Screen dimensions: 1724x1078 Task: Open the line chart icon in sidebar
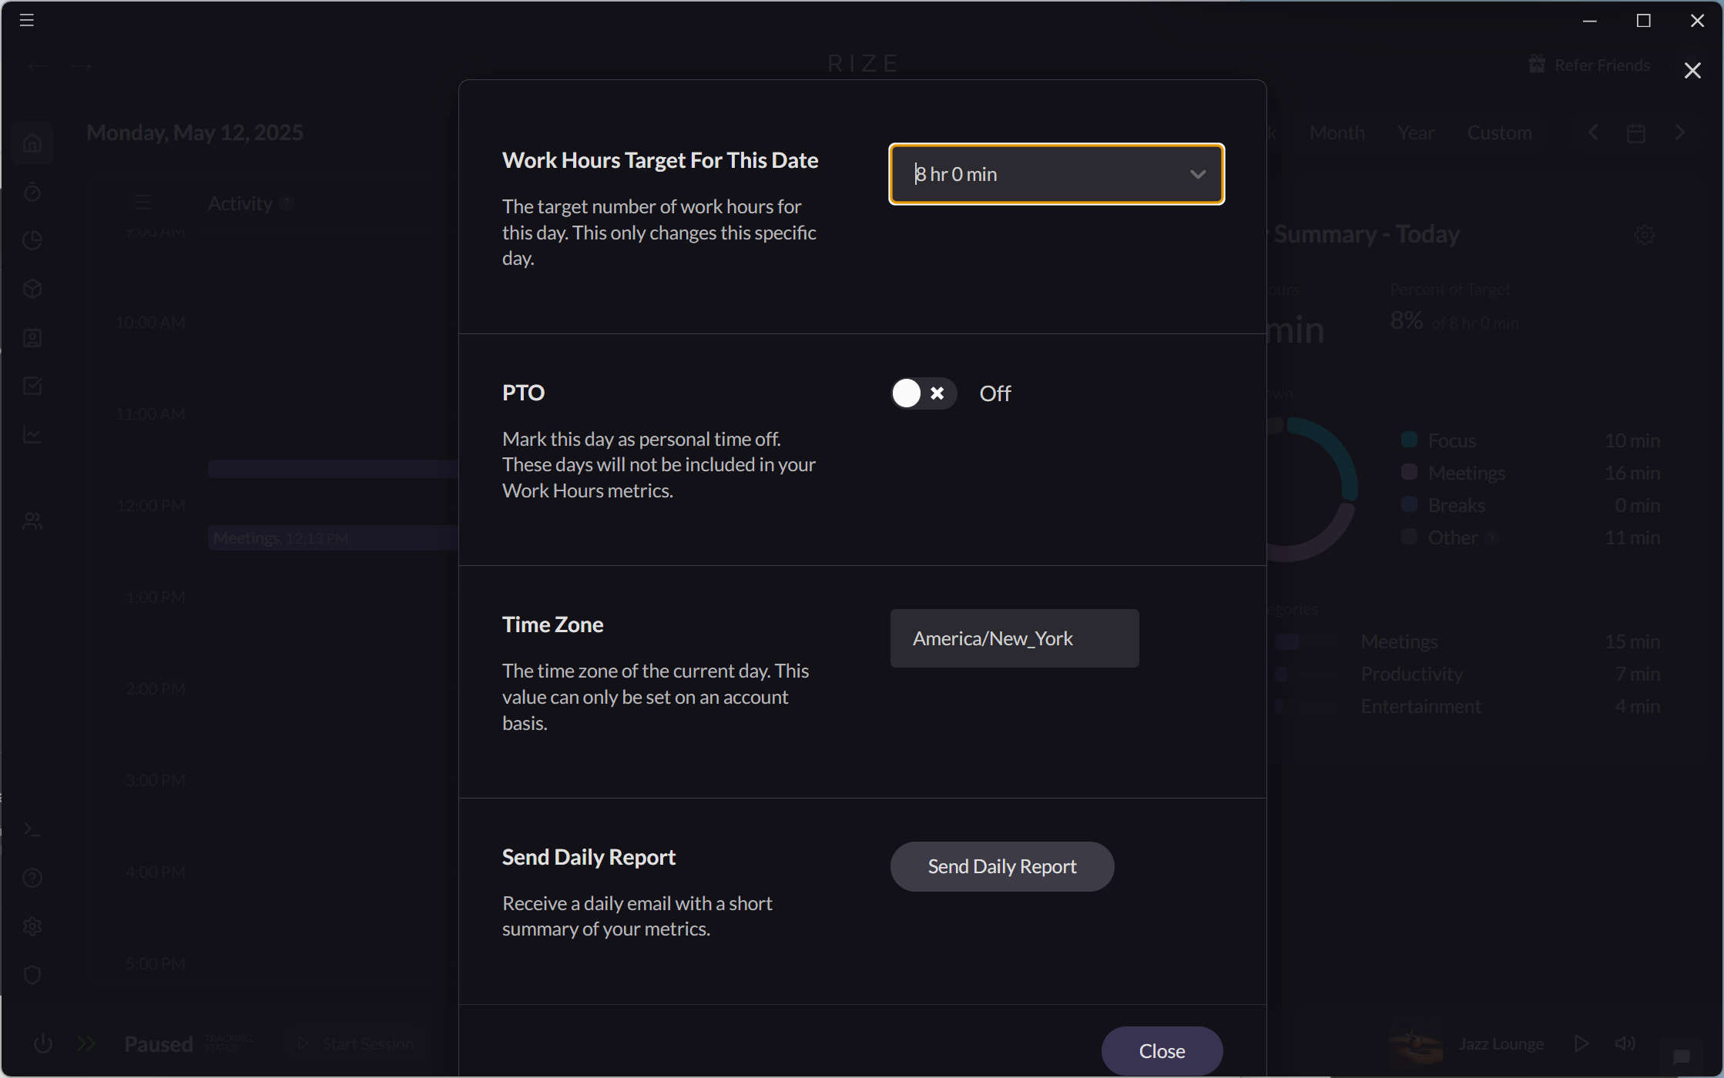click(x=32, y=434)
